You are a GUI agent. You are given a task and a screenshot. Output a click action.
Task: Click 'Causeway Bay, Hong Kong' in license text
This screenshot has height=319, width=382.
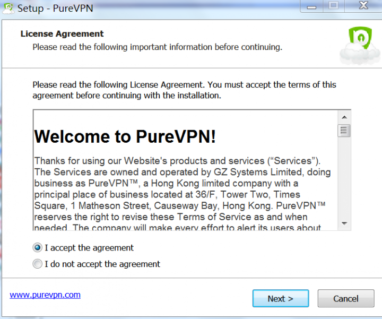[x=213, y=206]
